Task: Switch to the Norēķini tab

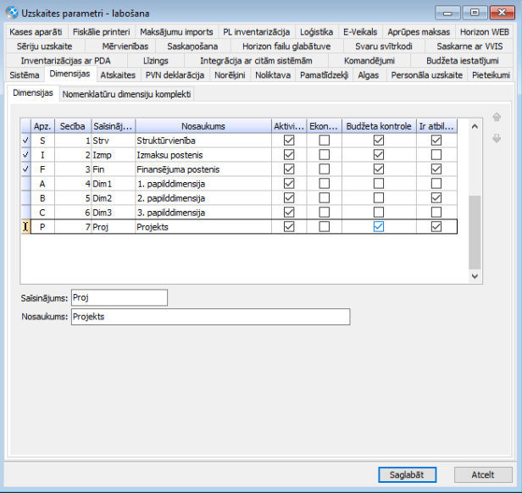Action: coord(230,75)
